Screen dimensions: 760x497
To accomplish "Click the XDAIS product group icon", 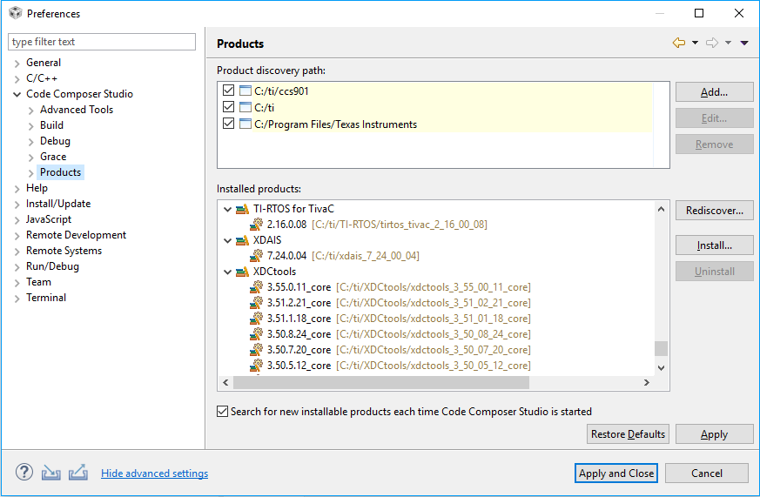I will pyautogui.click(x=242, y=240).
